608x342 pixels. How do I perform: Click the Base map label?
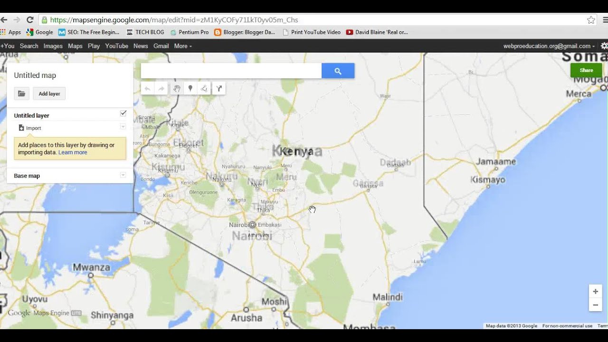click(x=27, y=176)
